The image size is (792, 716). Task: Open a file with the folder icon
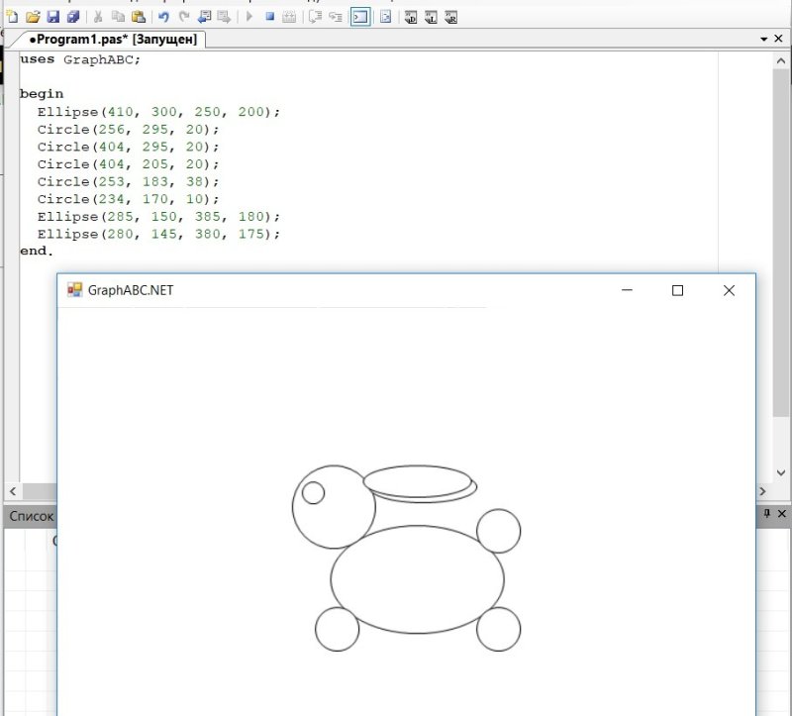pos(33,17)
